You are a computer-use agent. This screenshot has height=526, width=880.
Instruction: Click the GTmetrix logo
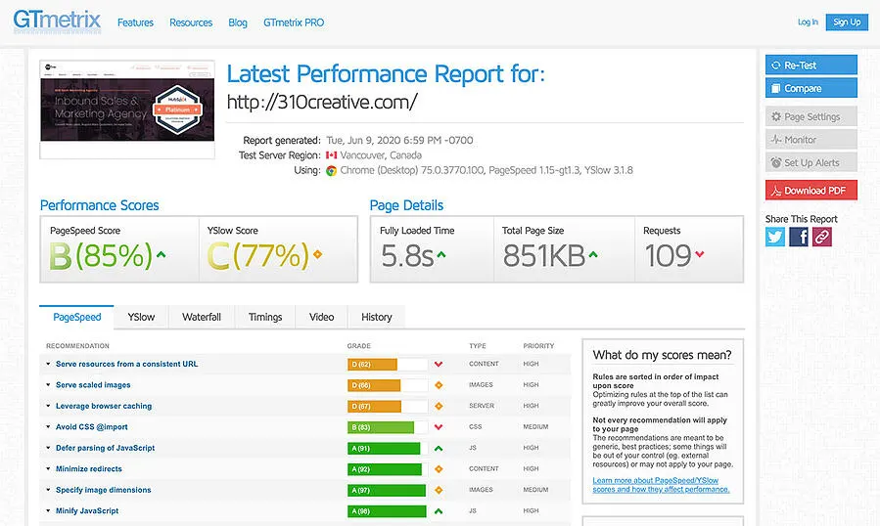pyautogui.click(x=57, y=22)
